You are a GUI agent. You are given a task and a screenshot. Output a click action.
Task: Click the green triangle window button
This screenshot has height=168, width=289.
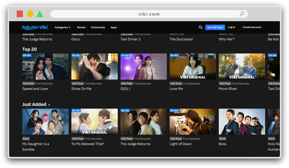point(40,14)
